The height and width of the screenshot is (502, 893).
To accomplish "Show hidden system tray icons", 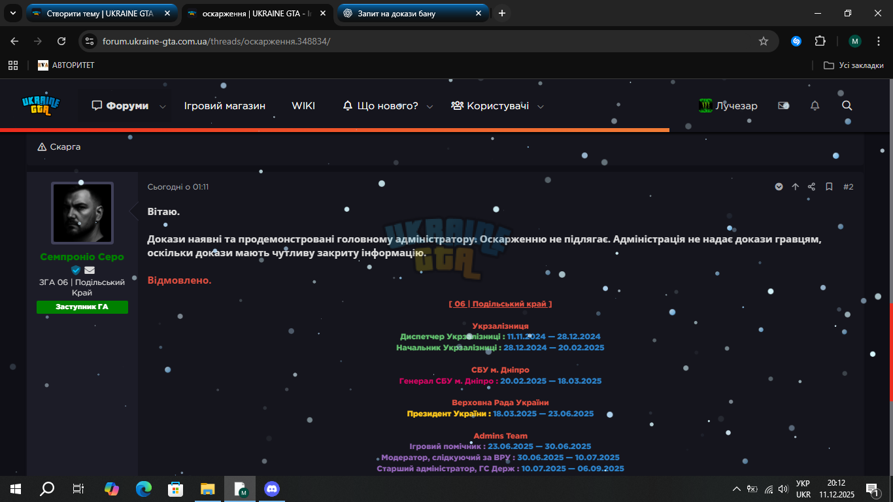I will pyautogui.click(x=737, y=488).
